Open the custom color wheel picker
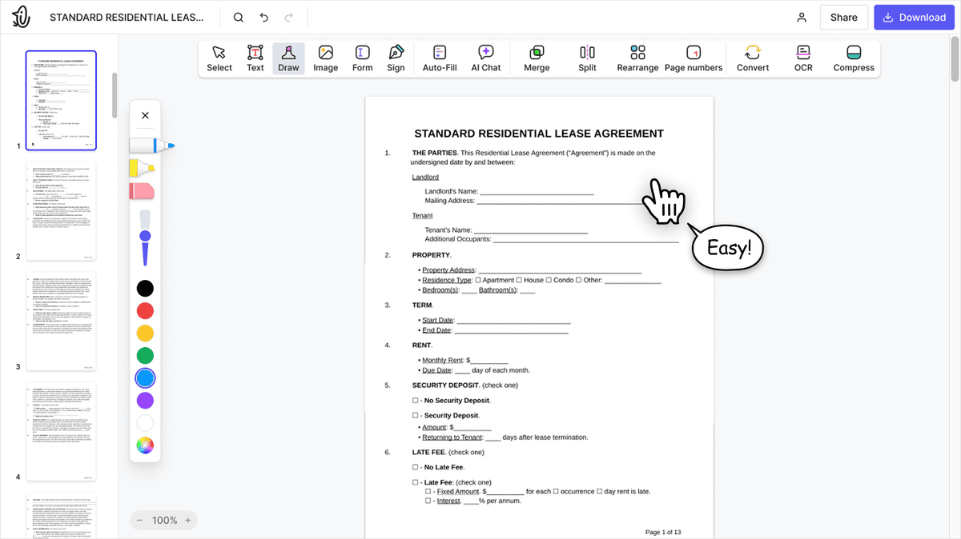The image size is (961, 539). pos(145,445)
